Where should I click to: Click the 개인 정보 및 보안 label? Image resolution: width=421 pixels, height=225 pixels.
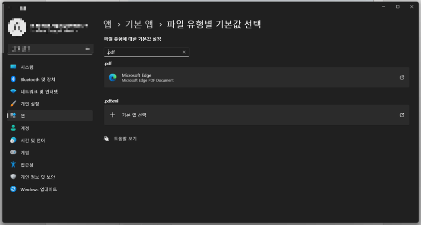38,177
